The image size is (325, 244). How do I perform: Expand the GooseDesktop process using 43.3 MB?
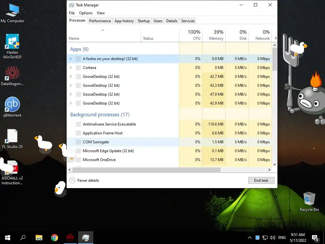(71, 85)
